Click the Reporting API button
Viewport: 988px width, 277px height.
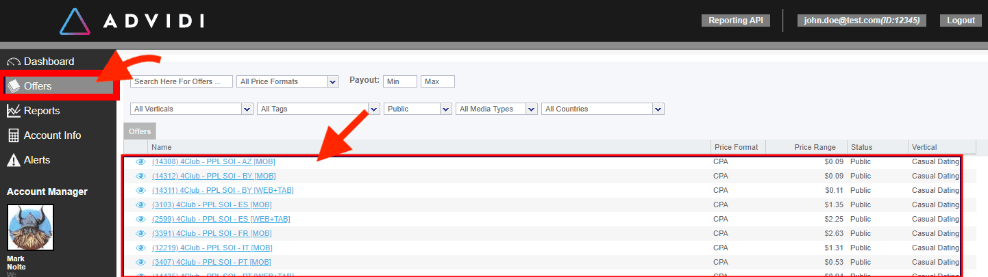(736, 21)
